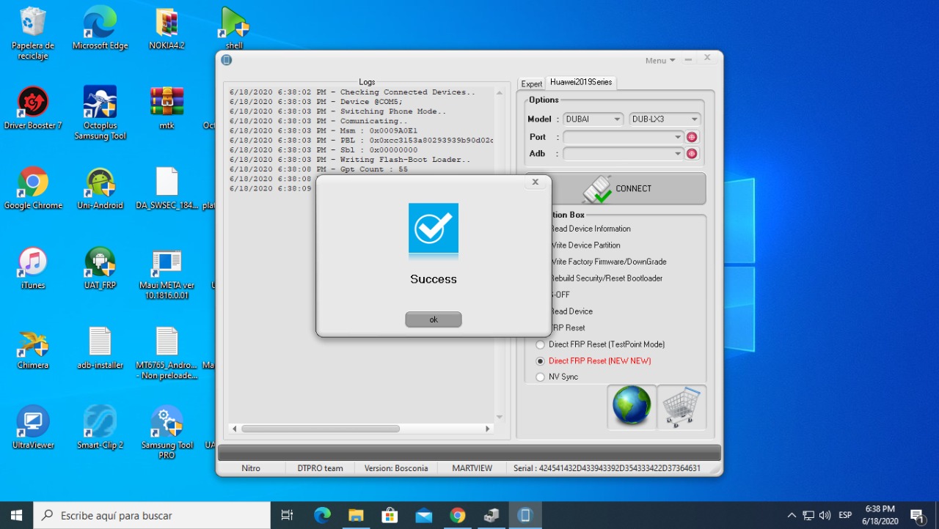Open File Explorer from the taskbar
This screenshot has width=939, height=529.
[356, 515]
